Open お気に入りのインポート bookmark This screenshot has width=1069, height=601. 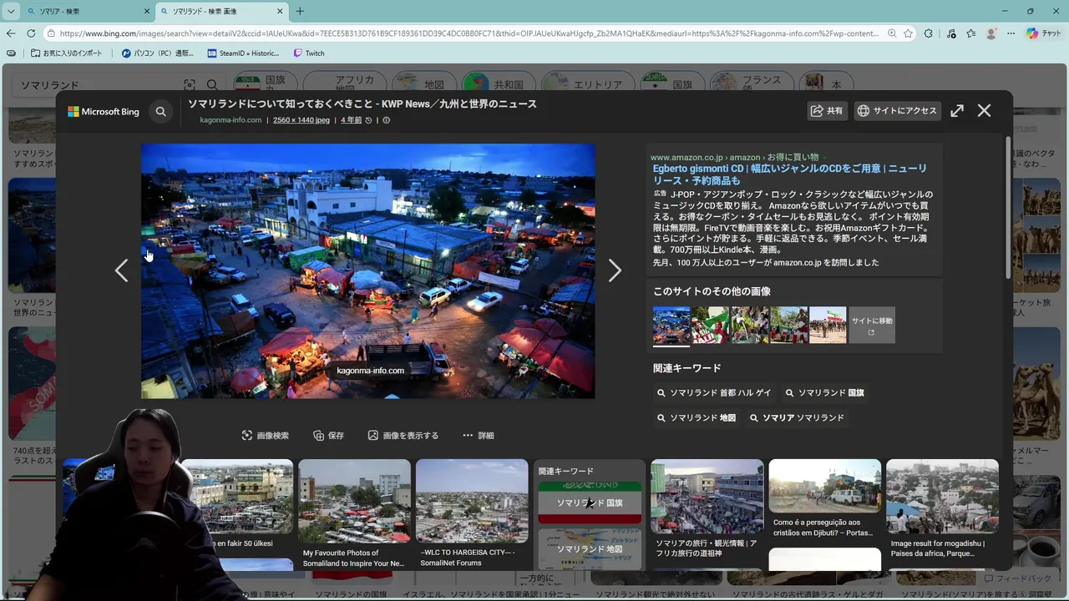(x=67, y=53)
